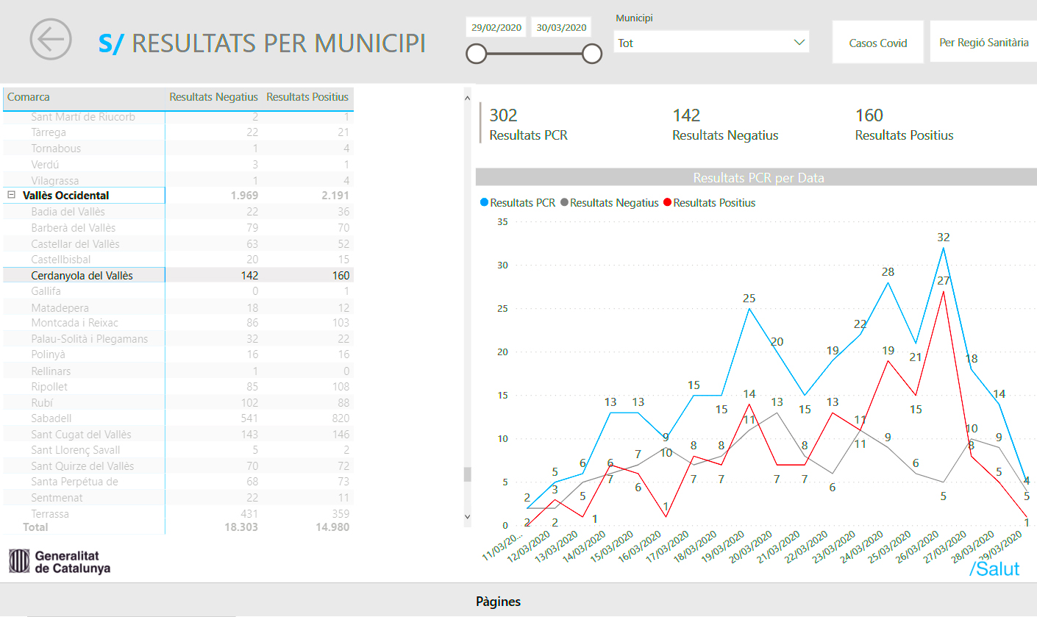Click the 160 Resultats Positius card

pos(904,124)
